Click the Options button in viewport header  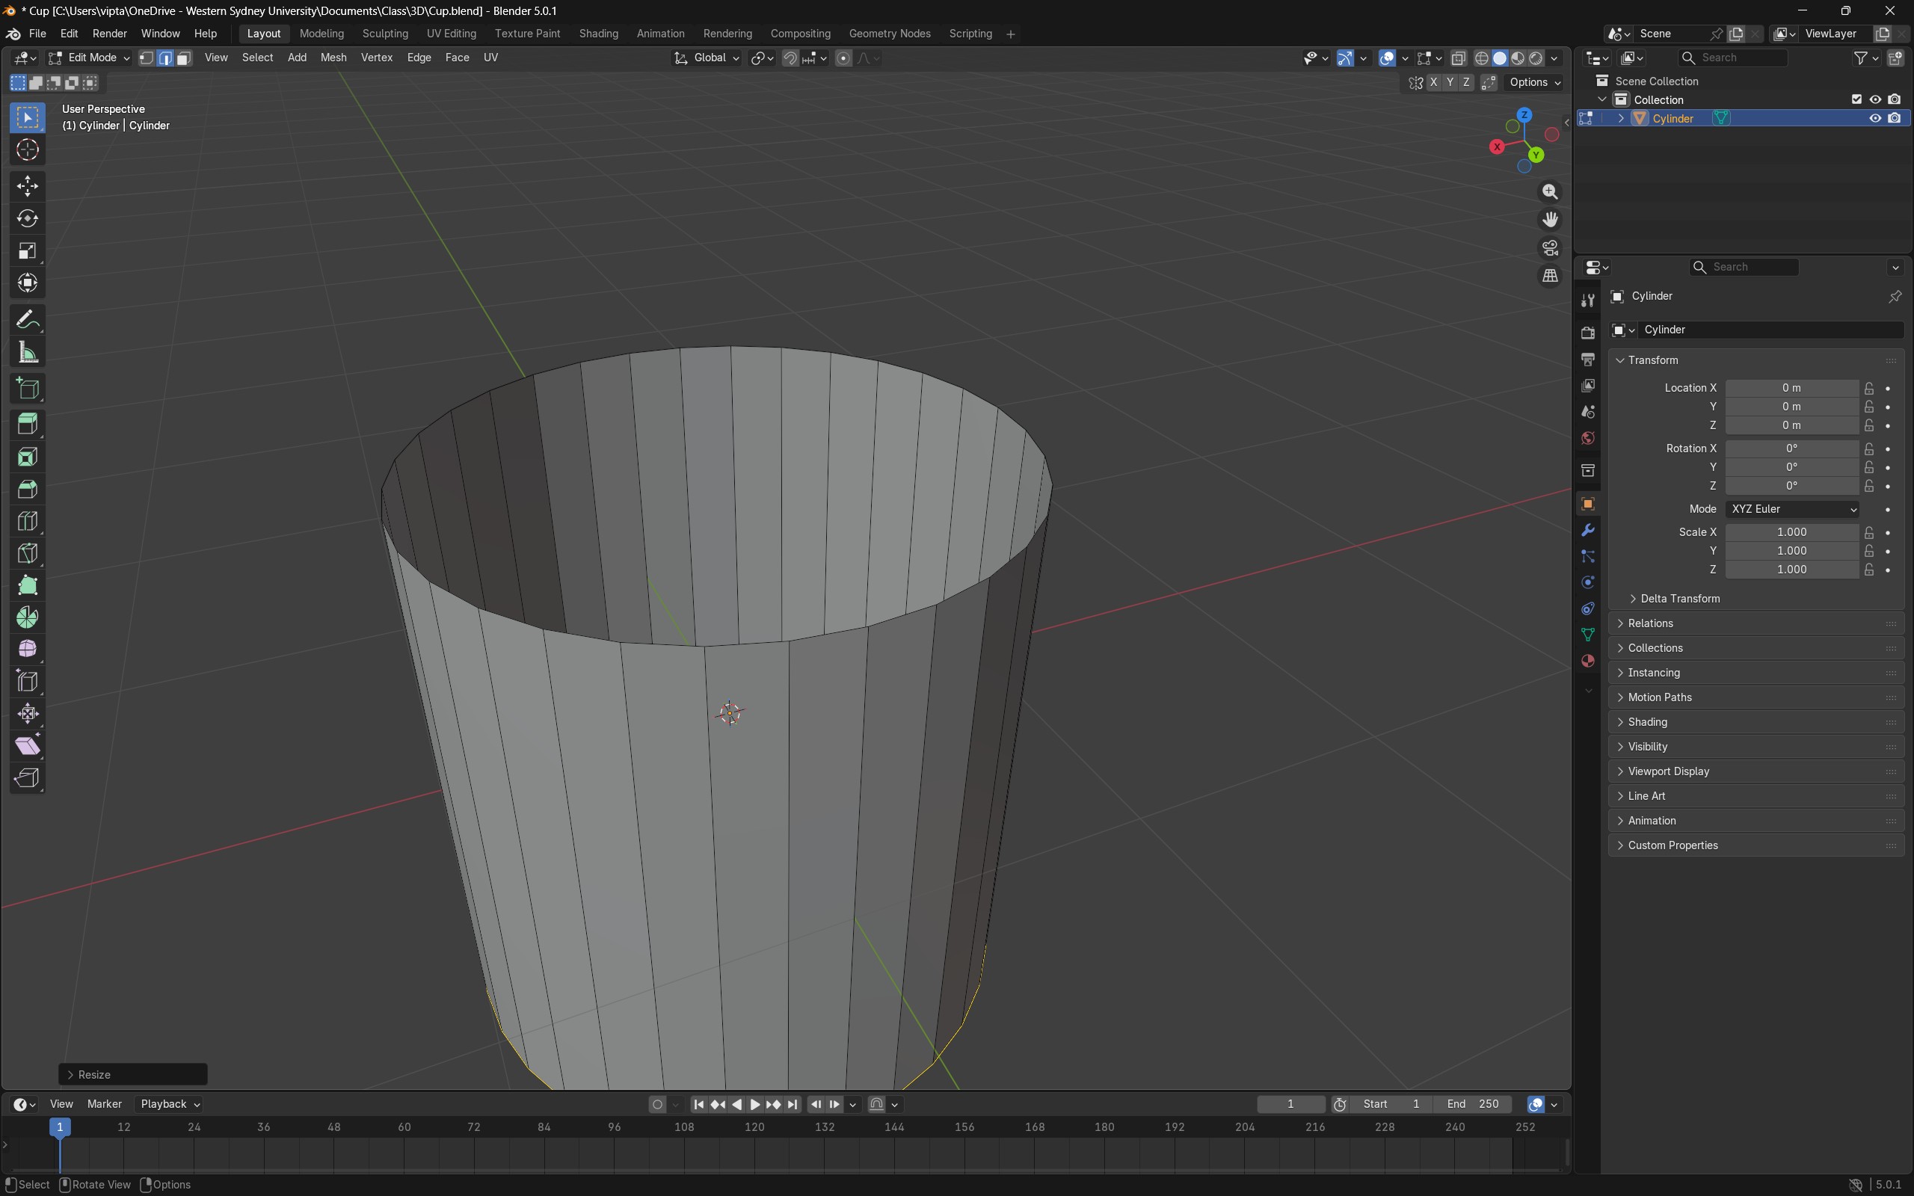point(1533,82)
